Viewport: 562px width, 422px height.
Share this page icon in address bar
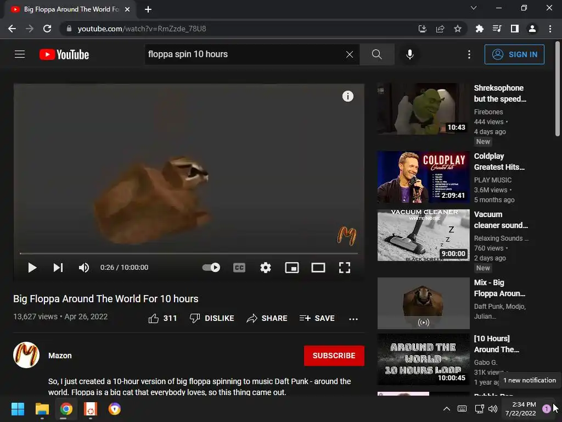[x=440, y=29]
